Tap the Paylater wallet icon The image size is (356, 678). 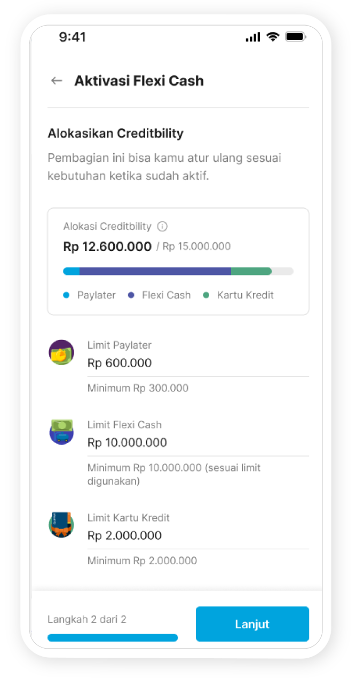(x=61, y=352)
